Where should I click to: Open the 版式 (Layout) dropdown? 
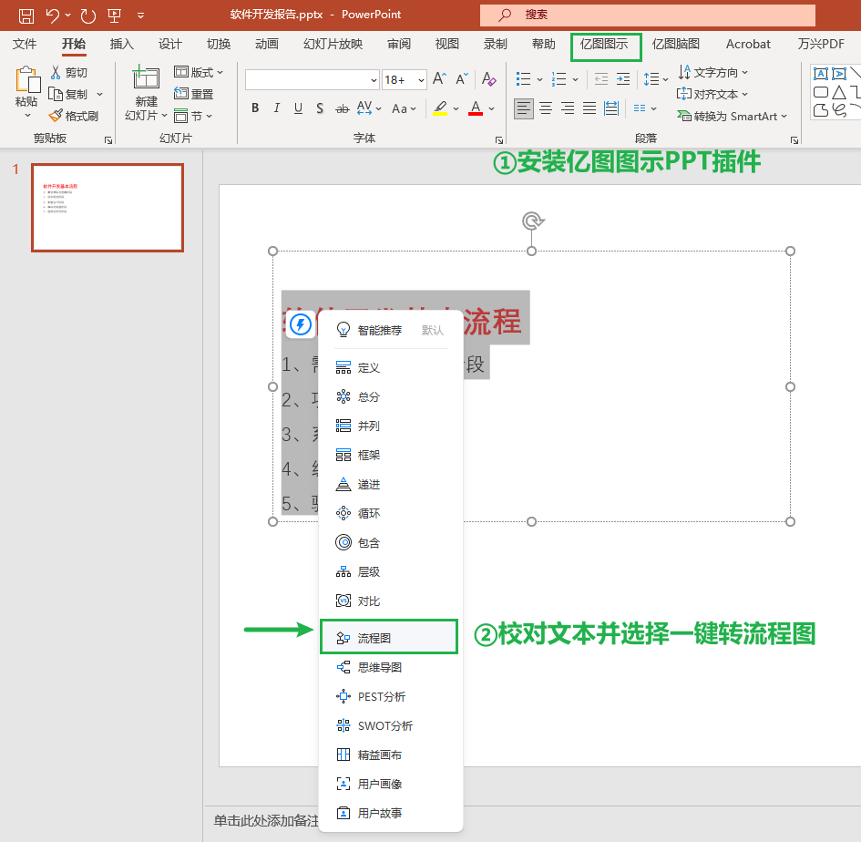200,72
